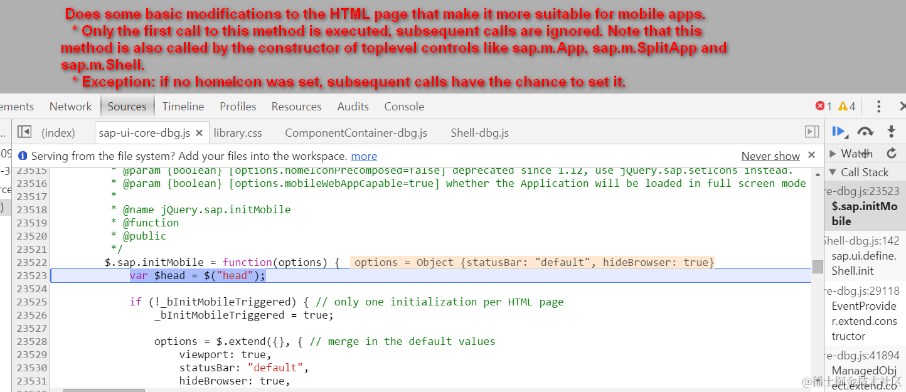This screenshot has height=392, width=906.
Task: Step into the next function call
Action: point(891,132)
